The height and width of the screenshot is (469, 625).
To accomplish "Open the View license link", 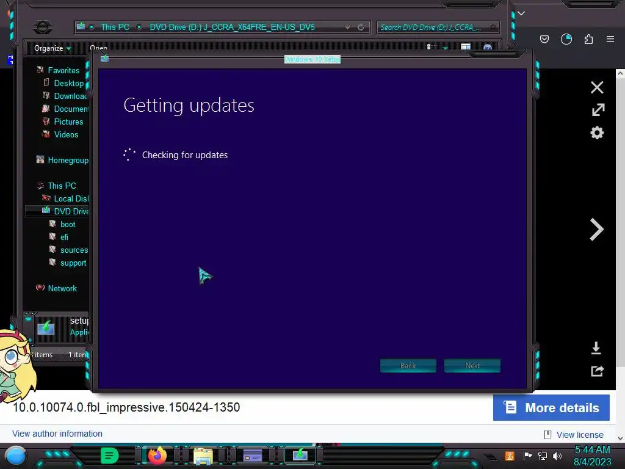I will pyautogui.click(x=580, y=435).
